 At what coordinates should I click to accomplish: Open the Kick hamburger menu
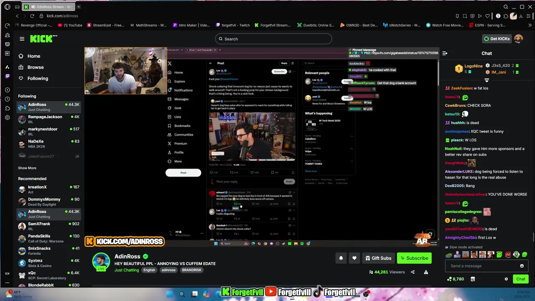[22, 39]
